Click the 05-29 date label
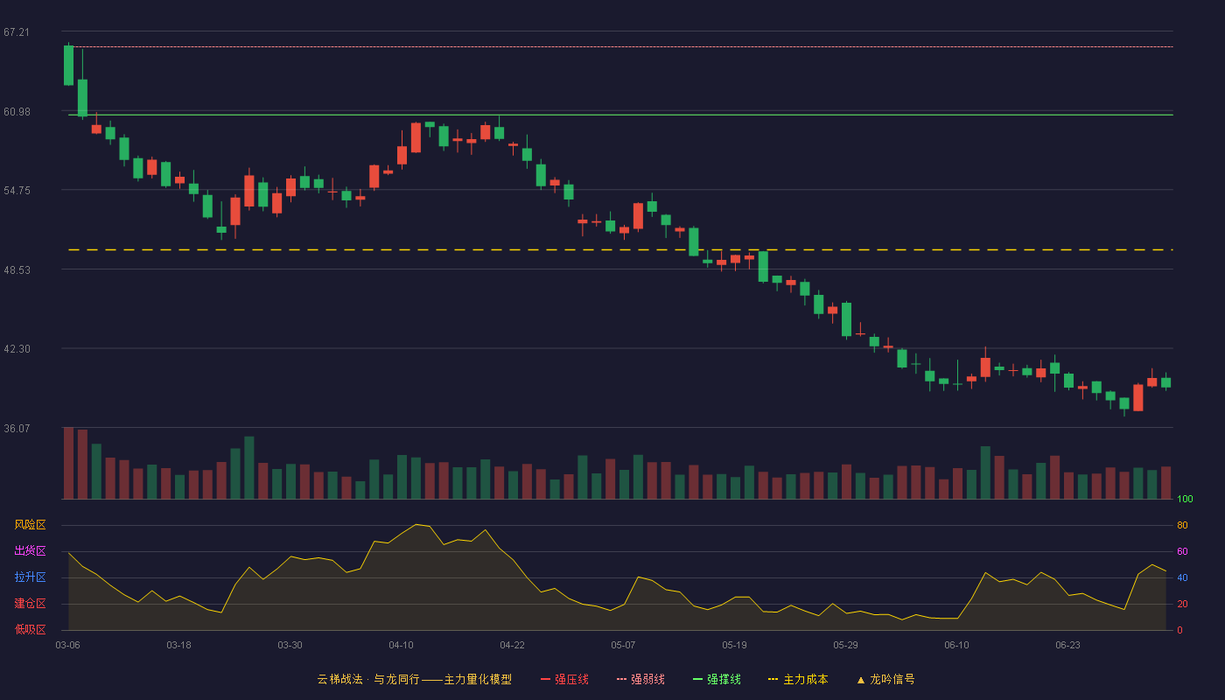This screenshot has width=1225, height=700. click(845, 645)
